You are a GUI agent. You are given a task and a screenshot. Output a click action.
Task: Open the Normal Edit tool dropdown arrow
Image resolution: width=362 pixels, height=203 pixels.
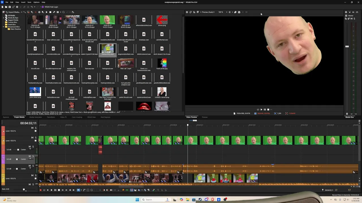coord(81,190)
